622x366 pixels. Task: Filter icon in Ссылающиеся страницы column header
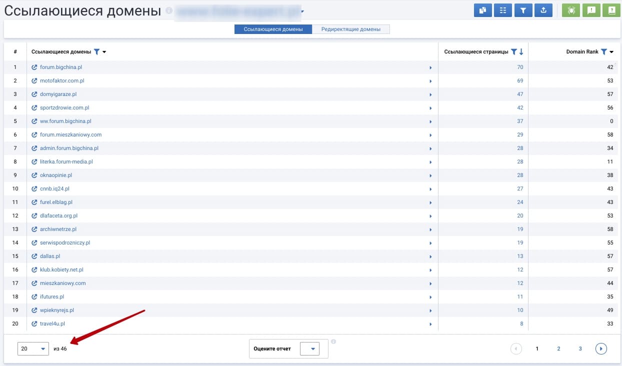(513, 51)
